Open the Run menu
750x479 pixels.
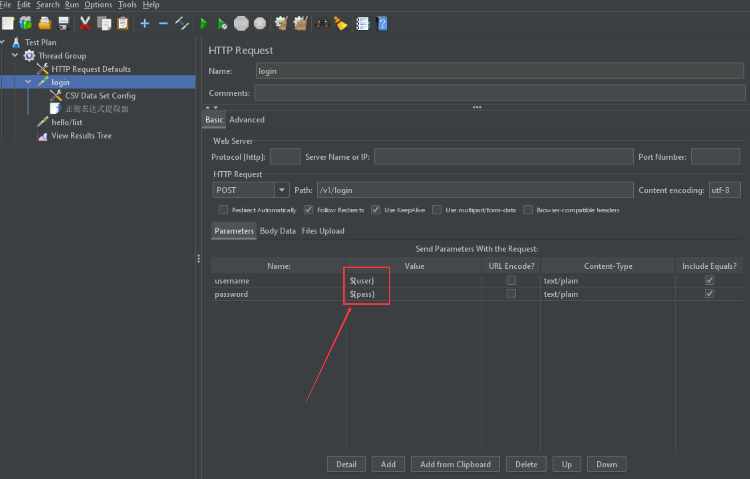[x=72, y=5]
